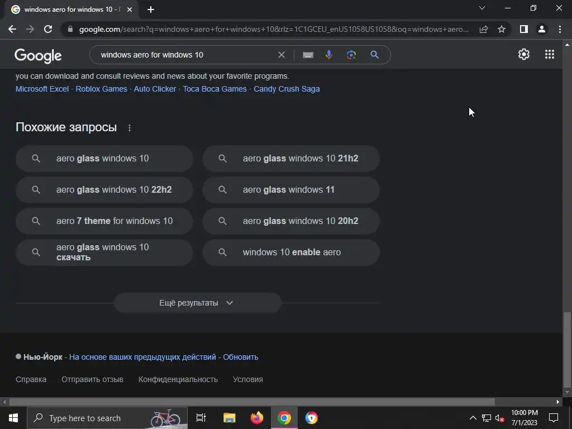Bookmark this page with the star icon

click(x=502, y=29)
